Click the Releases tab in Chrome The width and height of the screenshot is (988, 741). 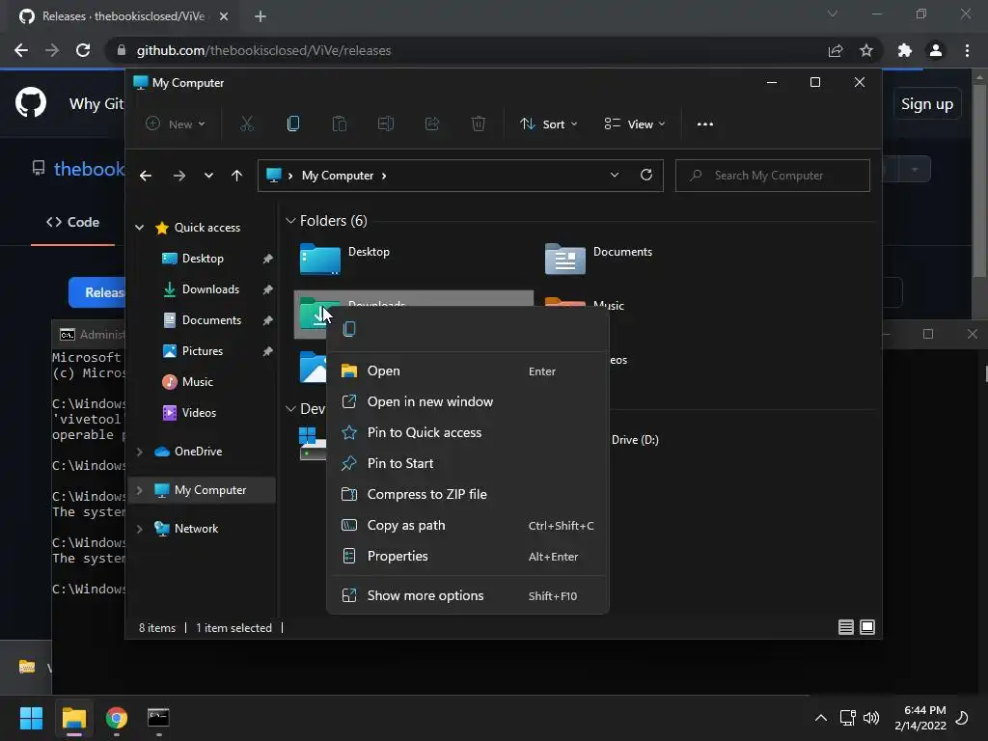pos(123,16)
